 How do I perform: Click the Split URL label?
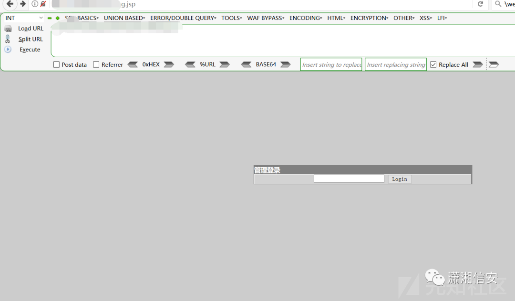[x=31, y=39]
